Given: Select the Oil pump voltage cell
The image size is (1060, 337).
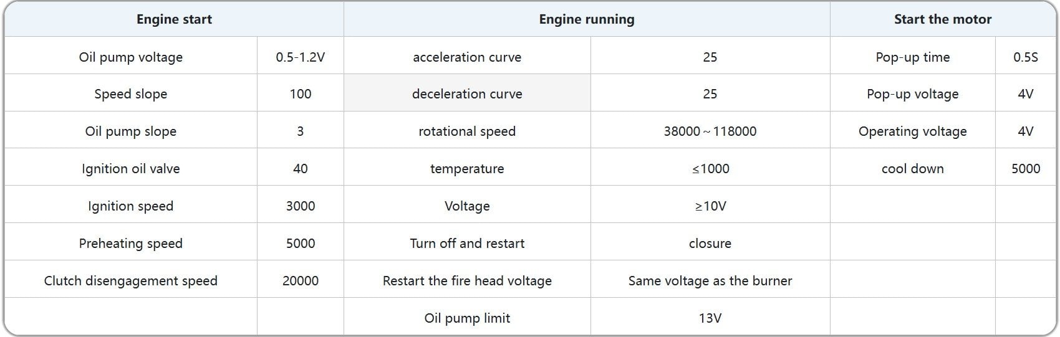Looking at the screenshot, I should click(x=131, y=57).
